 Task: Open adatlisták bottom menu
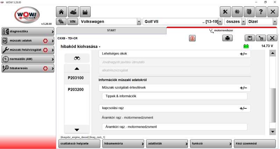[x=167, y=144]
